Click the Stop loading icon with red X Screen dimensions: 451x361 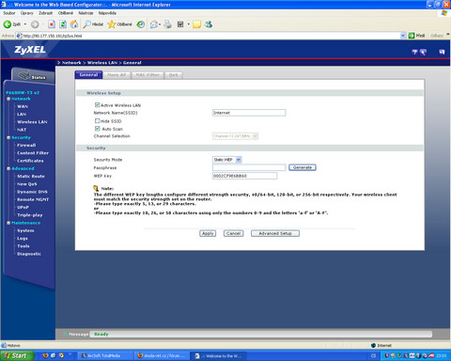point(52,24)
